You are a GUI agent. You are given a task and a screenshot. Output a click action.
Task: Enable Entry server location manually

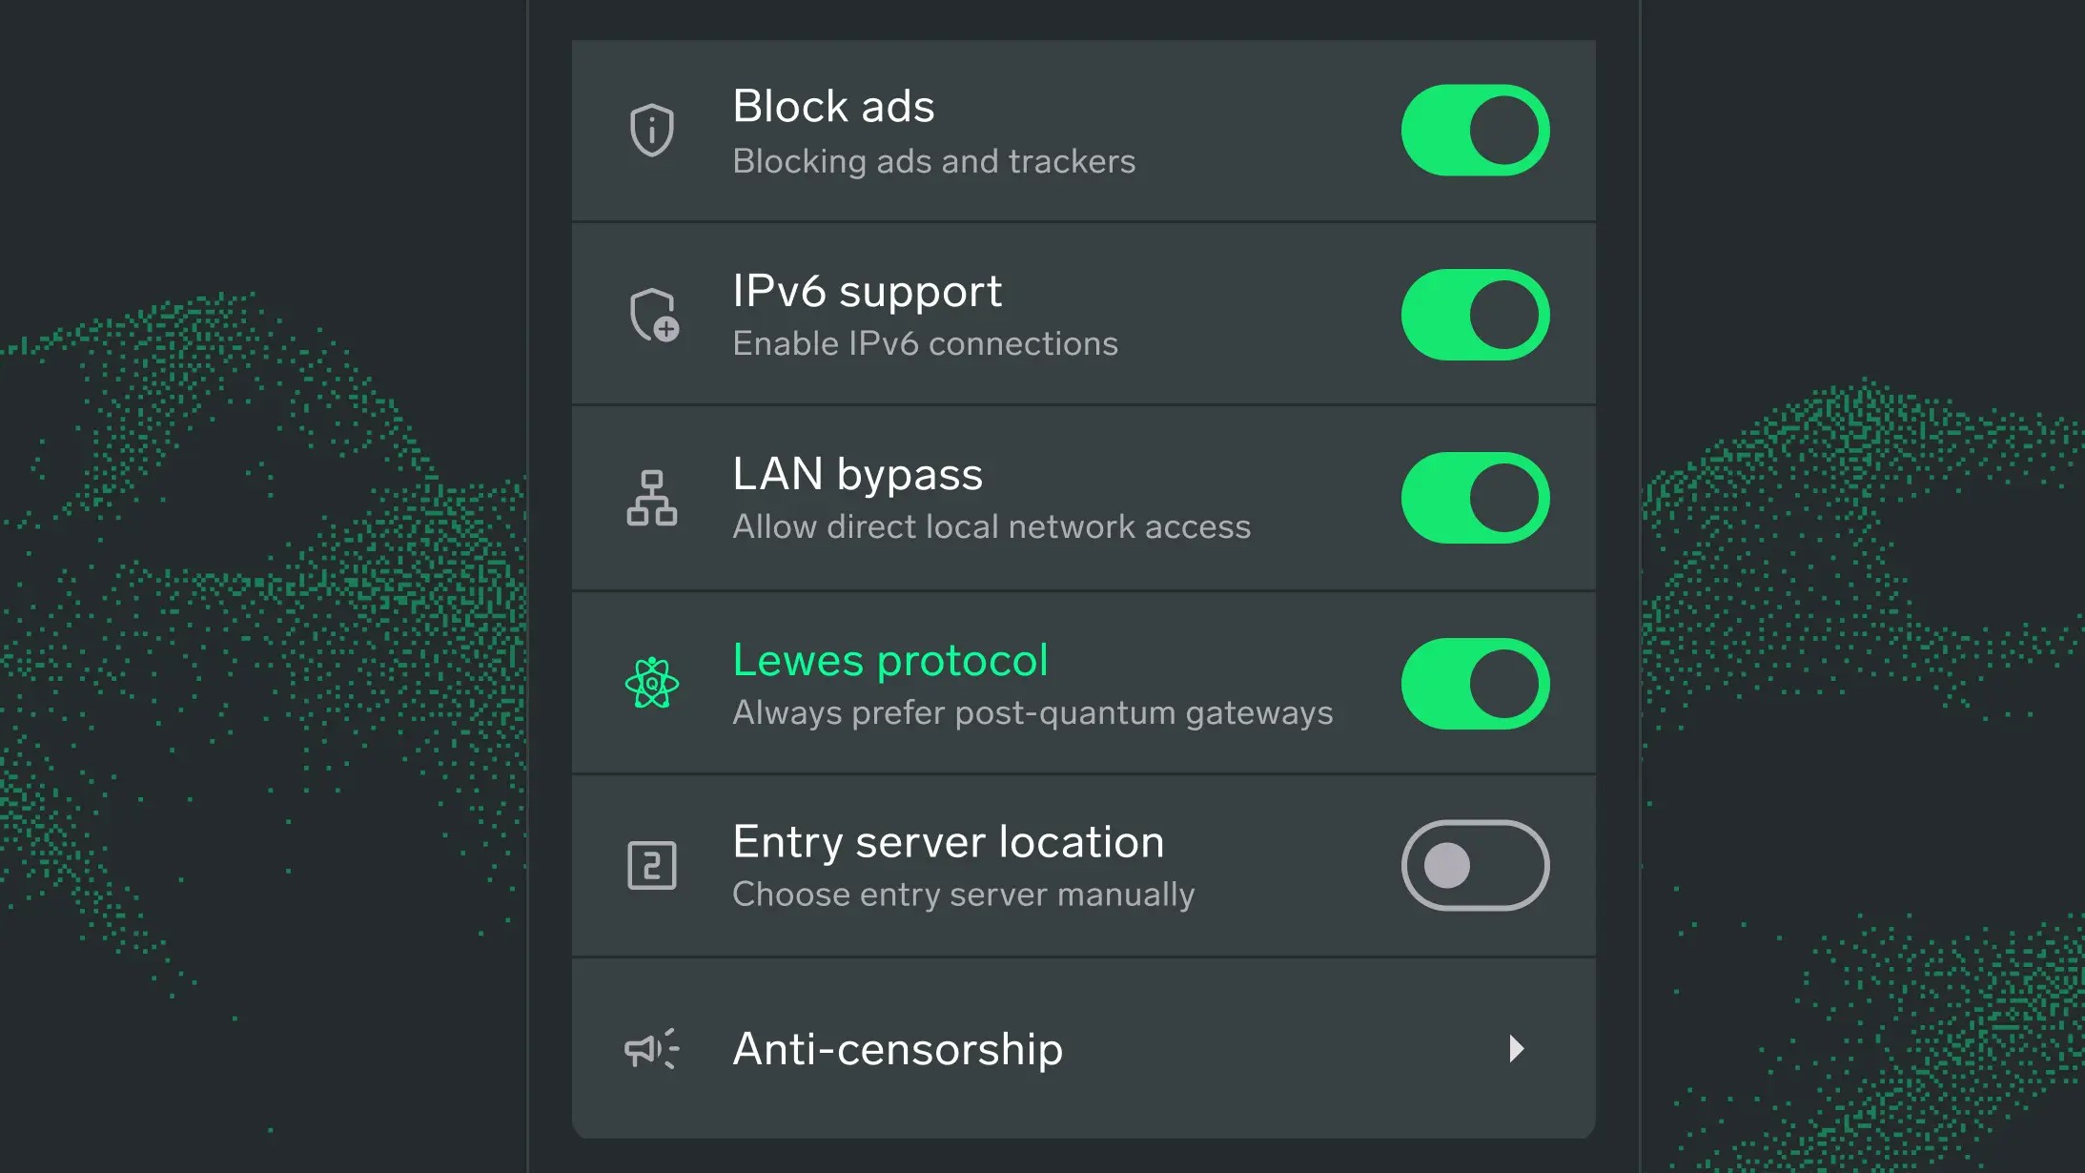point(1474,864)
